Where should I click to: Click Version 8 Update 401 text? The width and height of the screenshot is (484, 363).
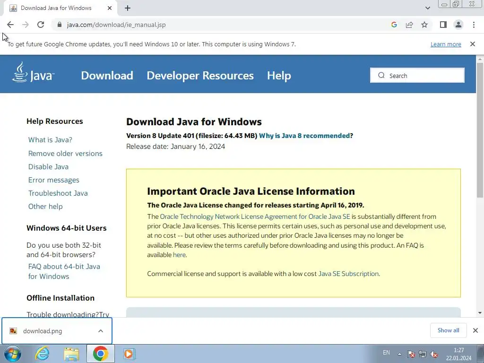click(160, 136)
